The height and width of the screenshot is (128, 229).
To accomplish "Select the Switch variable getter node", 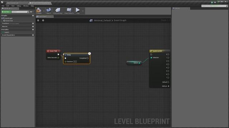I will pyautogui.click(x=134, y=63).
